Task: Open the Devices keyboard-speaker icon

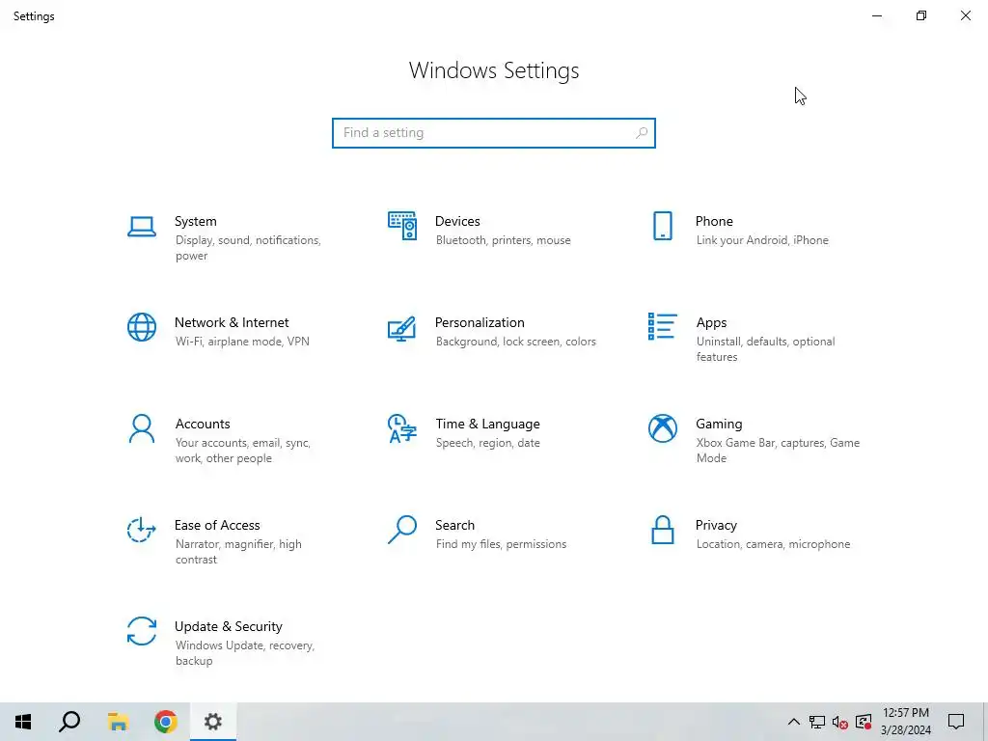Action: (x=402, y=226)
